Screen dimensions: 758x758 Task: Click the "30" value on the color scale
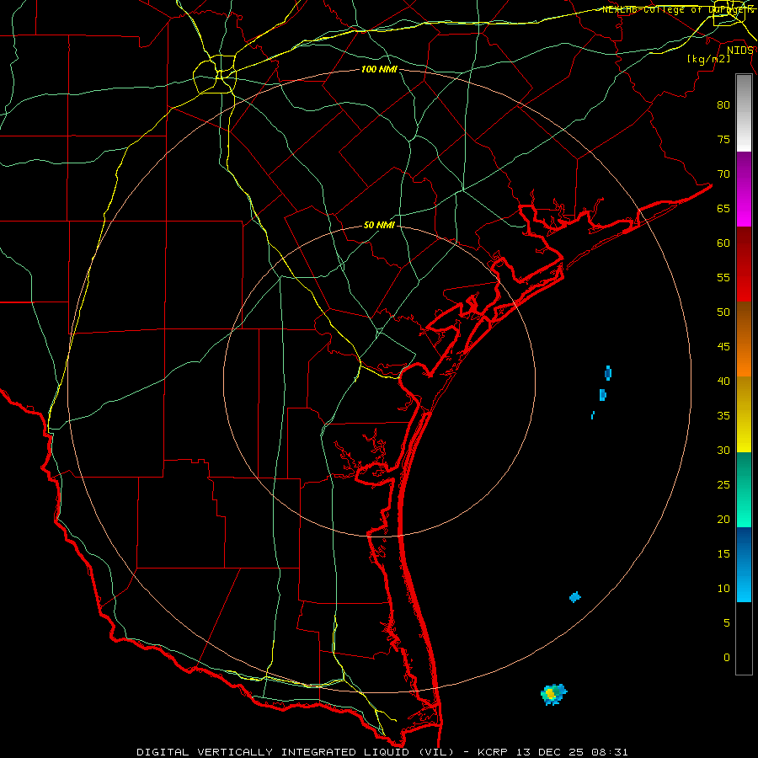723,450
